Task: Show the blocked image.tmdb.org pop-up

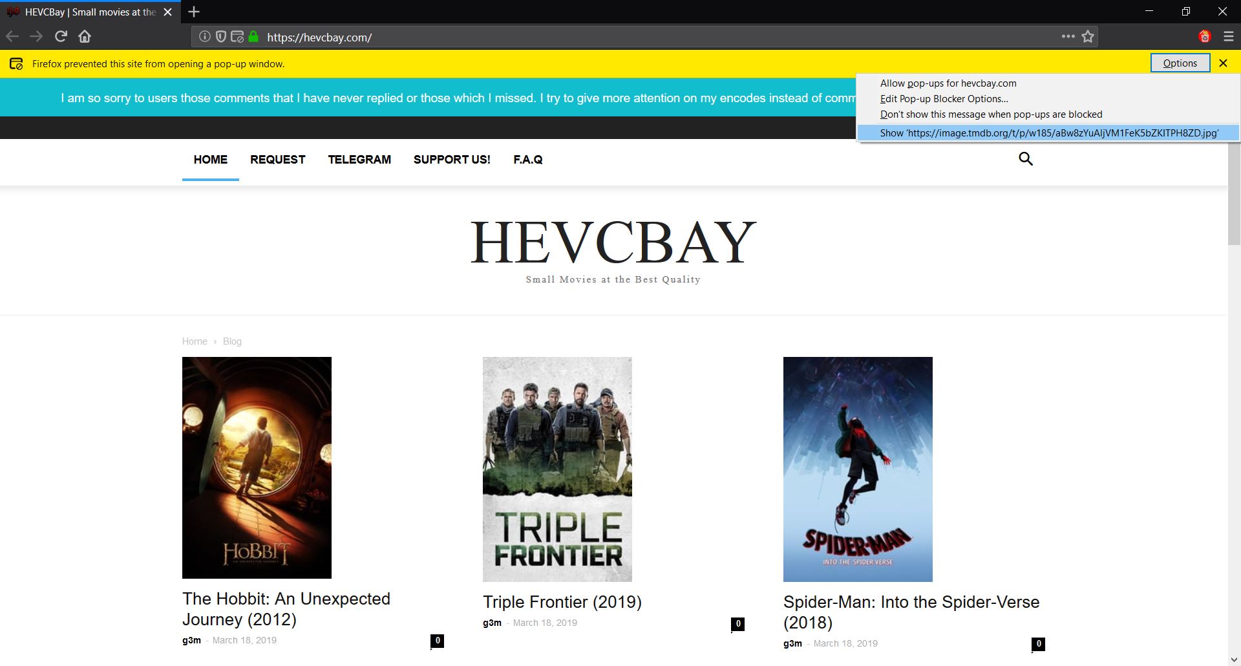Action: point(1048,133)
